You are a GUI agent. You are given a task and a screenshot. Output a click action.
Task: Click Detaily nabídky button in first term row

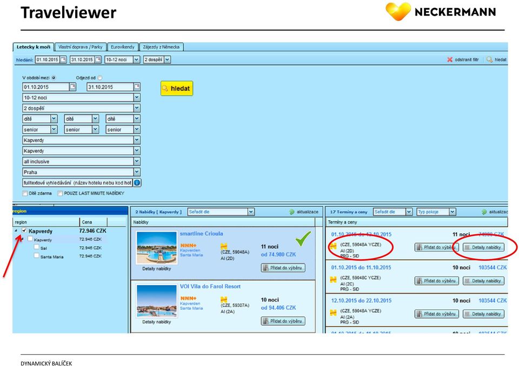483,247
